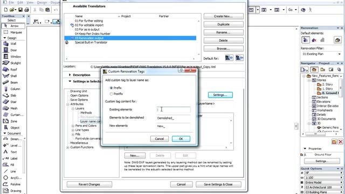Open Elevations in Navigator tree
345x194 pixels.
[323, 102]
